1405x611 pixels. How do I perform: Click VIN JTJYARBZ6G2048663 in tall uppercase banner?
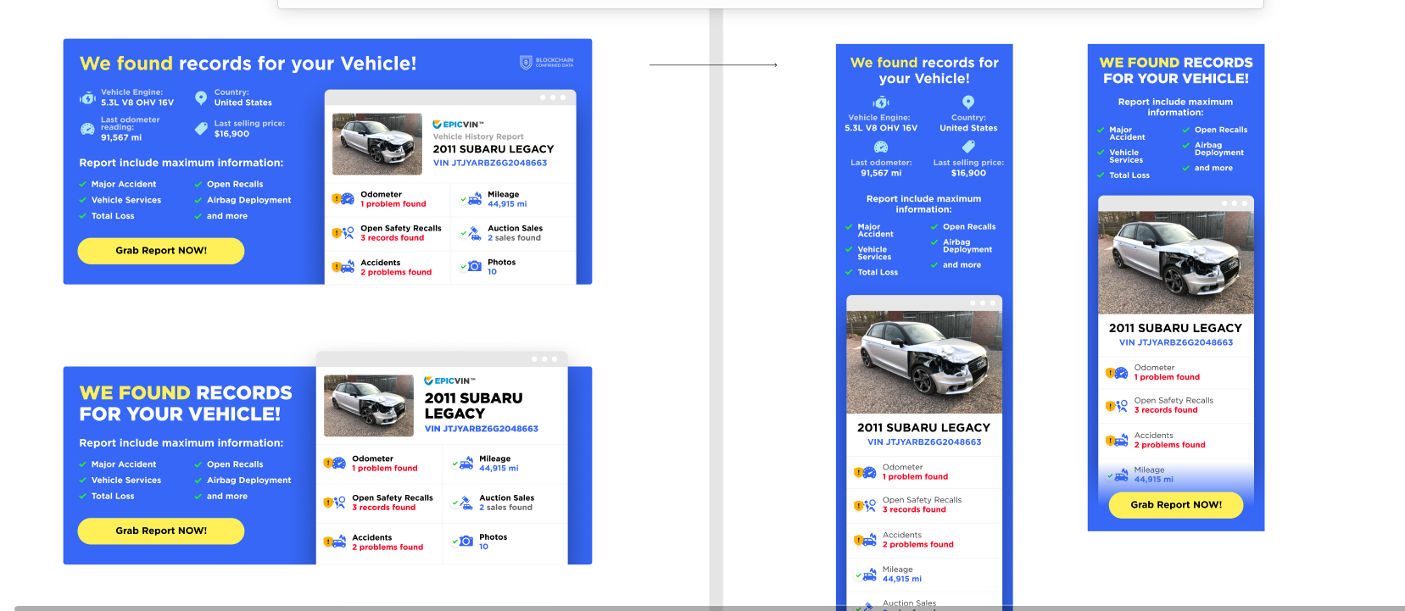click(x=1176, y=343)
